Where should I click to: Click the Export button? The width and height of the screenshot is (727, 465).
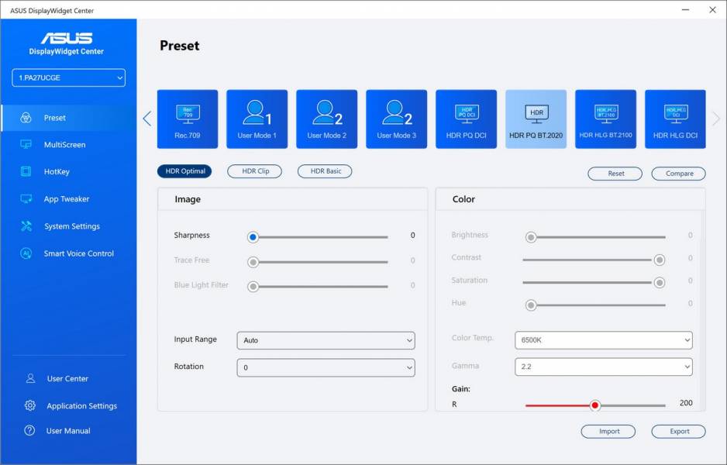[678, 432]
